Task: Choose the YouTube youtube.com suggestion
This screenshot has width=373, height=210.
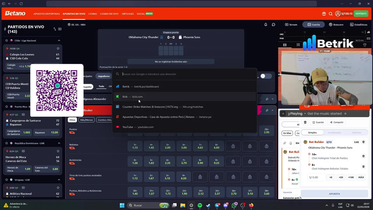Action: click(x=184, y=127)
